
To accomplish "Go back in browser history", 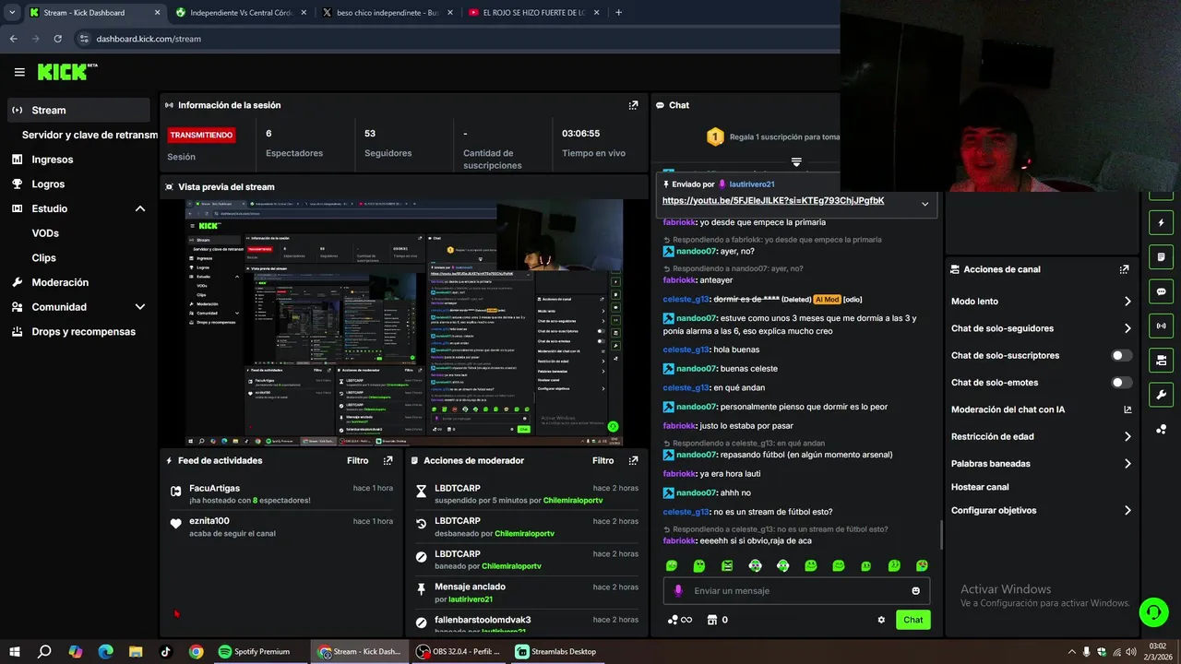I will (13, 39).
